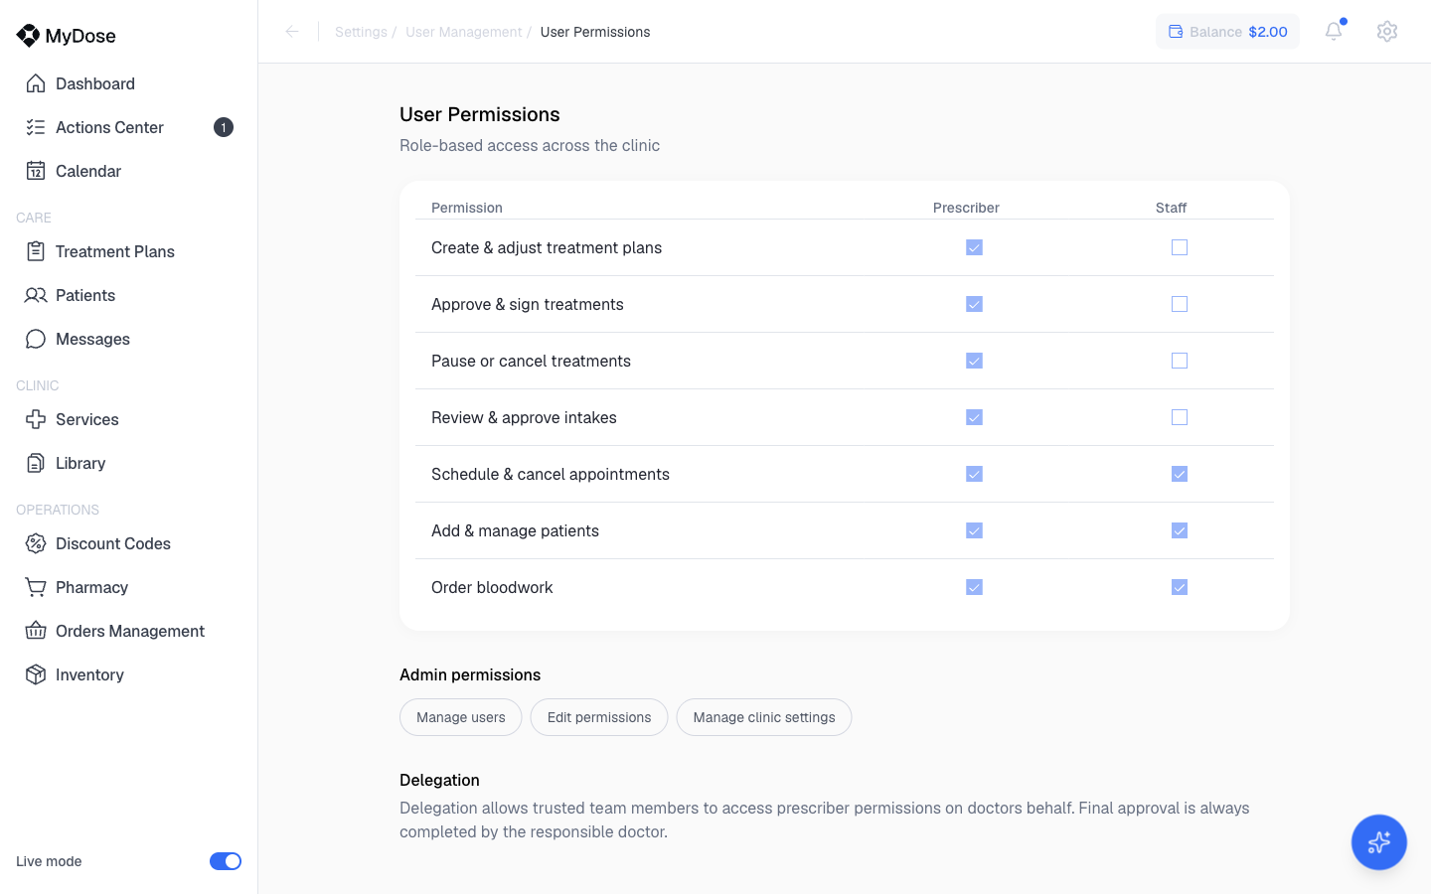Toggle Prescriber checkbox for Pause or cancel treatments
Image resolution: width=1431 pixels, height=894 pixels.
pyautogui.click(x=974, y=361)
